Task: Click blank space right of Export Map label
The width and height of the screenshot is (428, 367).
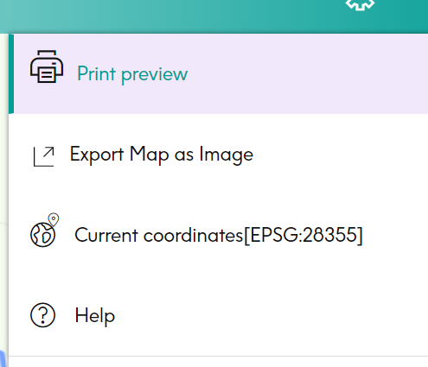Action: (340, 155)
